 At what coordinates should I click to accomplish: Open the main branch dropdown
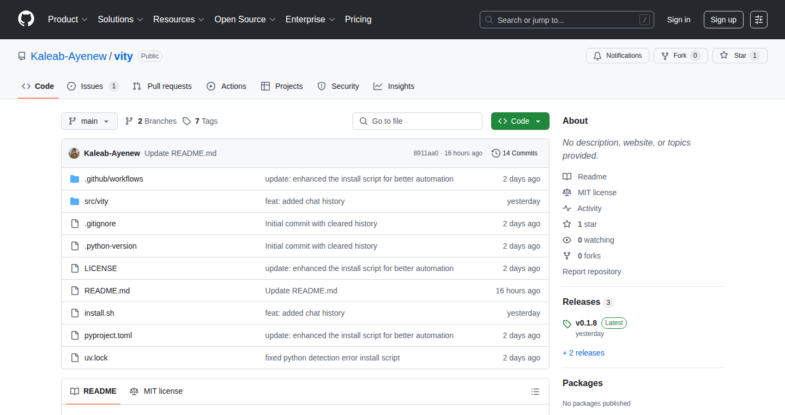[89, 121]
